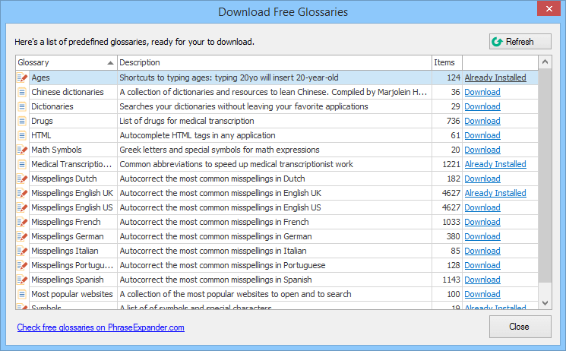Click the Misspellings Italian row icon
Image resolution: width=566 pixels, height=351 pixels.
click(x=22, y=251)
